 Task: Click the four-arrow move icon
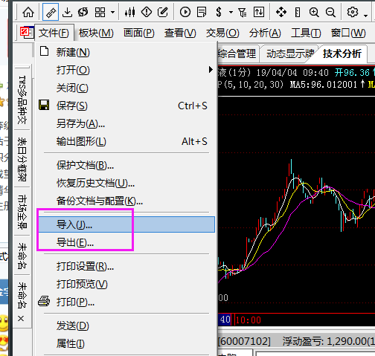(x=281, y=12)
